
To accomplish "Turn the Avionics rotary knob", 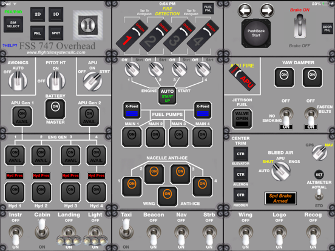I will 18,81.
